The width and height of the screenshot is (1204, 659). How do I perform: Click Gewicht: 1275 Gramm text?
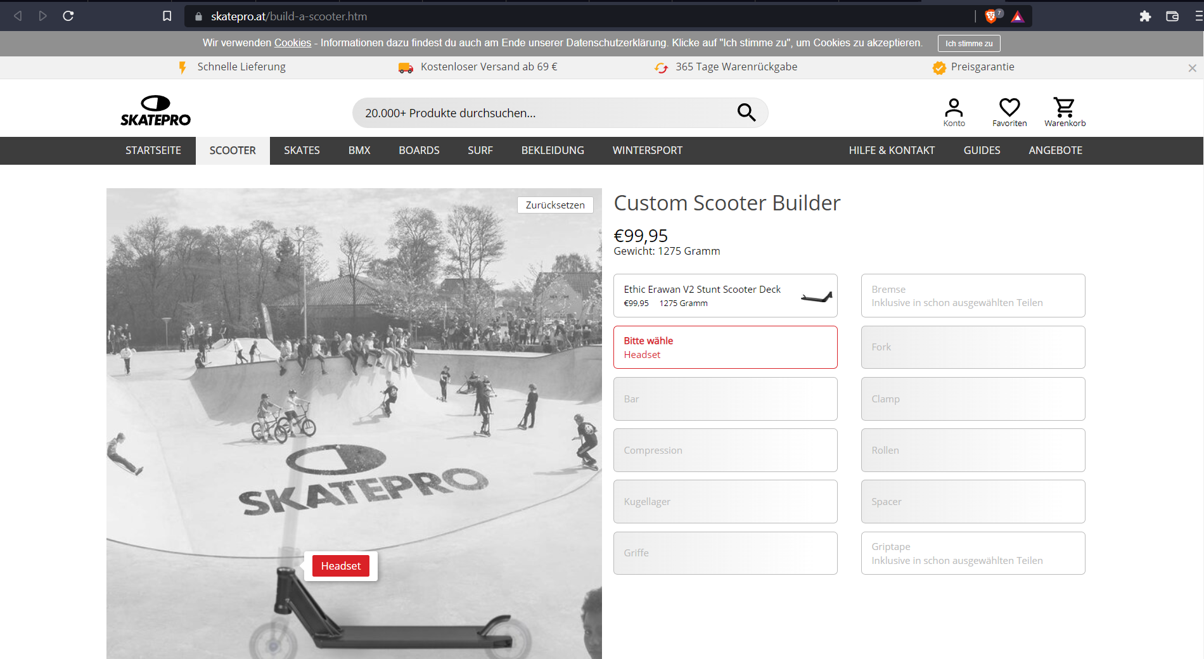tap(667, 251)
